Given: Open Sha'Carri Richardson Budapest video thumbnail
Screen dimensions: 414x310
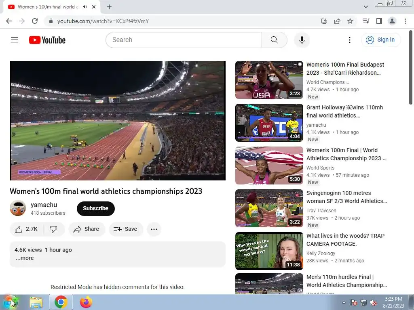Looking at the screenshot, I should tap(269, 80).
